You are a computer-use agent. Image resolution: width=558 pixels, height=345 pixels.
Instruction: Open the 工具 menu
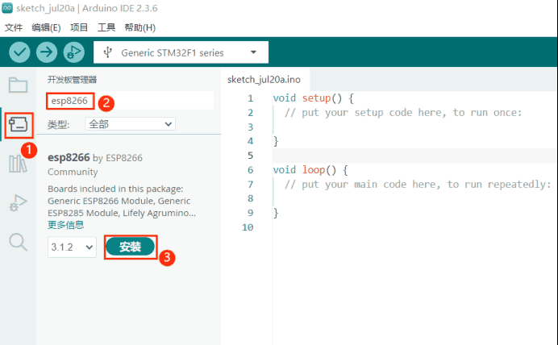point(106,27)
